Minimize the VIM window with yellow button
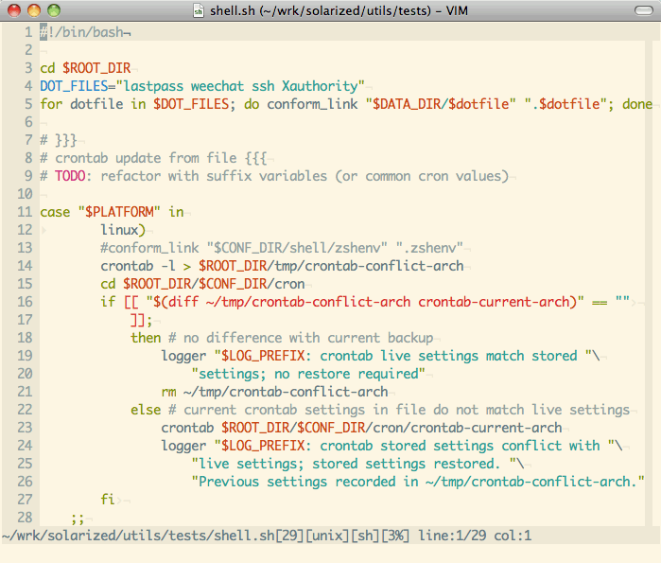This screenshot has width=661, height=563. [33, 10]
